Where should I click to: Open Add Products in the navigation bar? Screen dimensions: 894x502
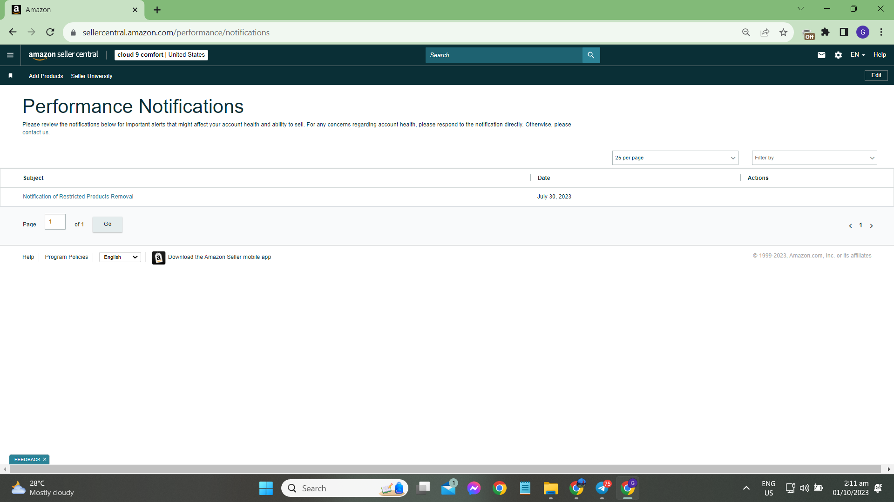tap(46, 76)
